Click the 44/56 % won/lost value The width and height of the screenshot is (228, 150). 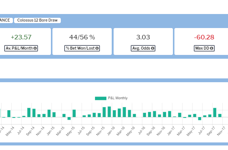click(82, 37)
